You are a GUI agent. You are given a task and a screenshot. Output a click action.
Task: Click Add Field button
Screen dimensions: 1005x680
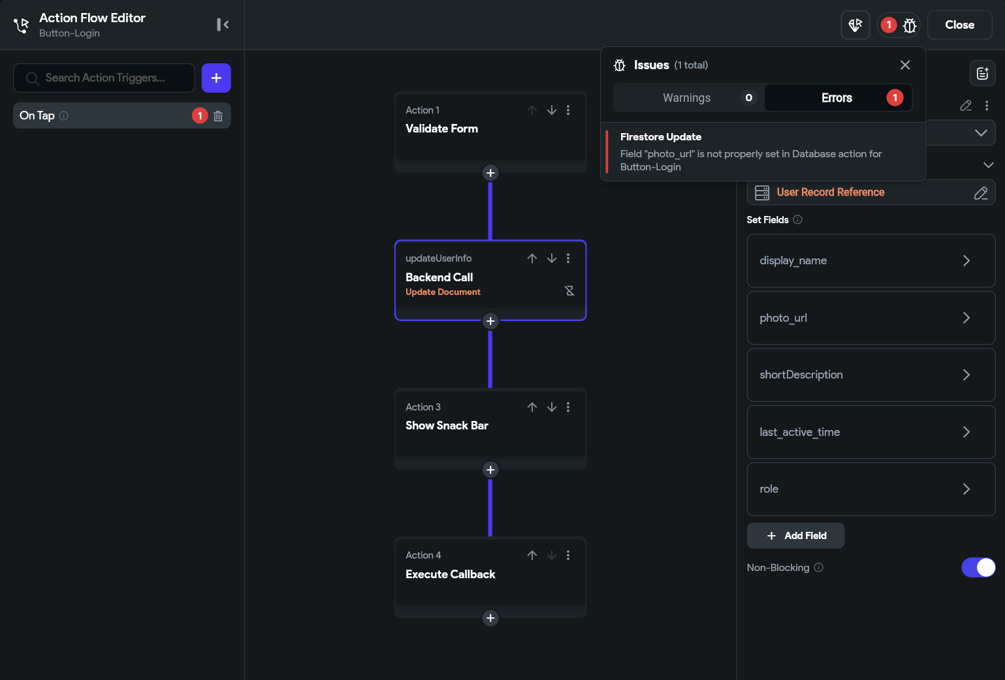[x=796, y=536]
